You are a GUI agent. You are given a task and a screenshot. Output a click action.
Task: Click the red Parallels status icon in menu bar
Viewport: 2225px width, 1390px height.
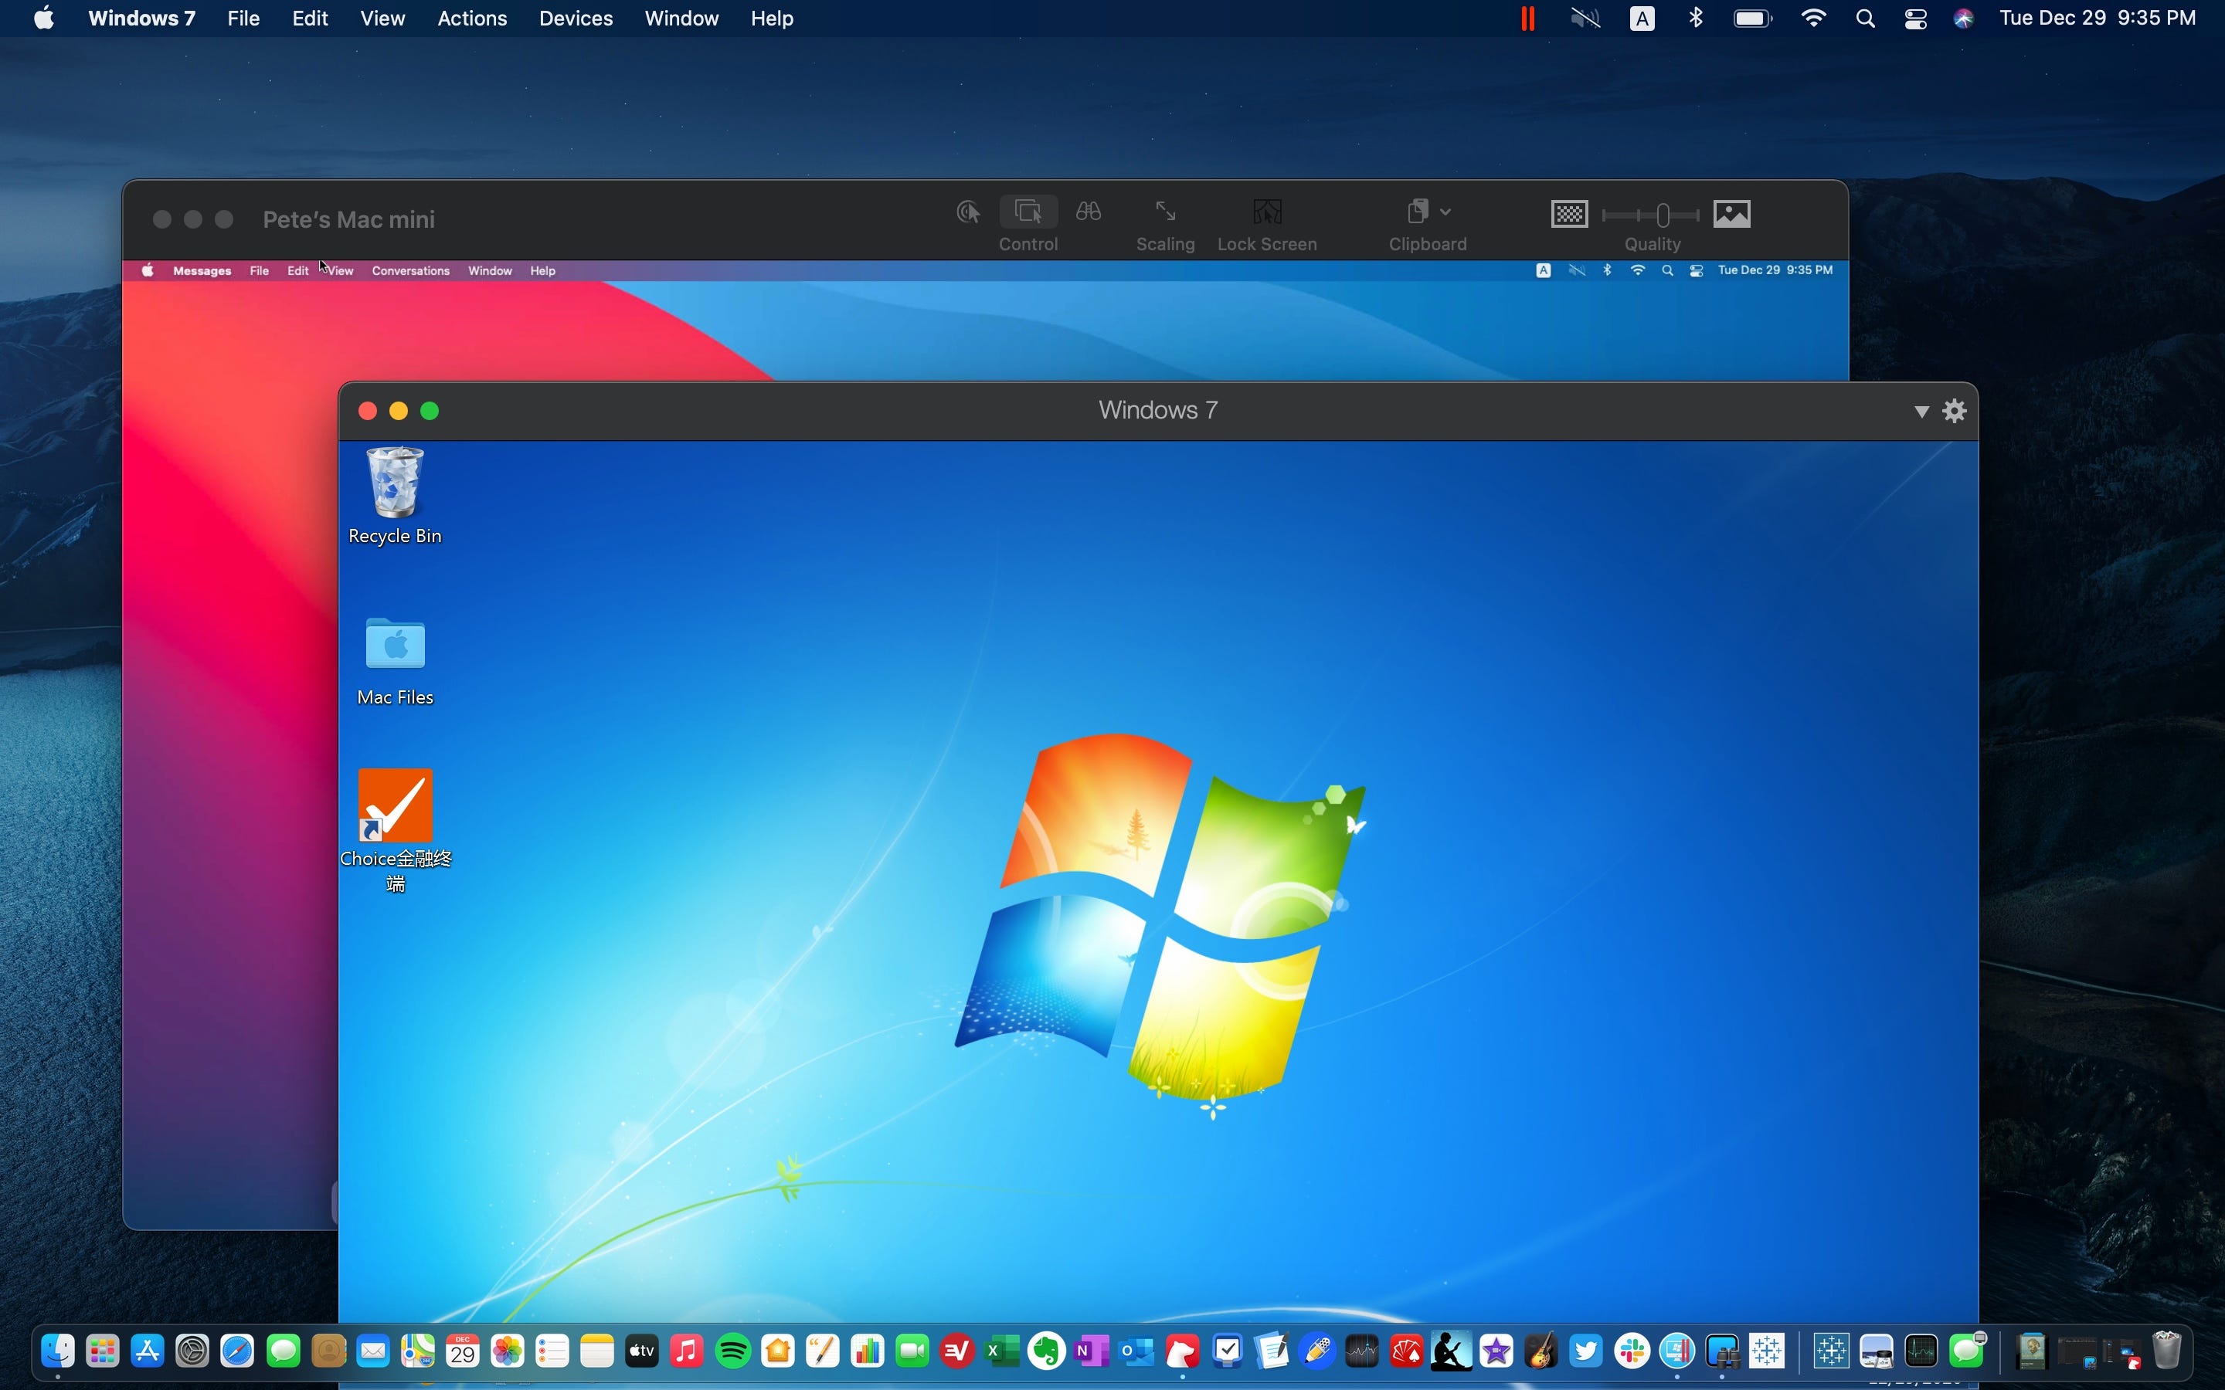1527,19
